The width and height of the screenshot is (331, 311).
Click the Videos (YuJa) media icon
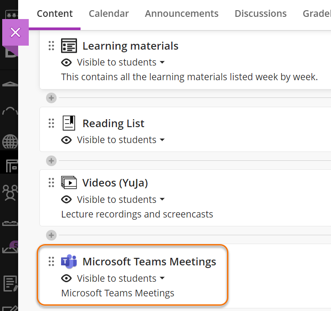(69, 183)
